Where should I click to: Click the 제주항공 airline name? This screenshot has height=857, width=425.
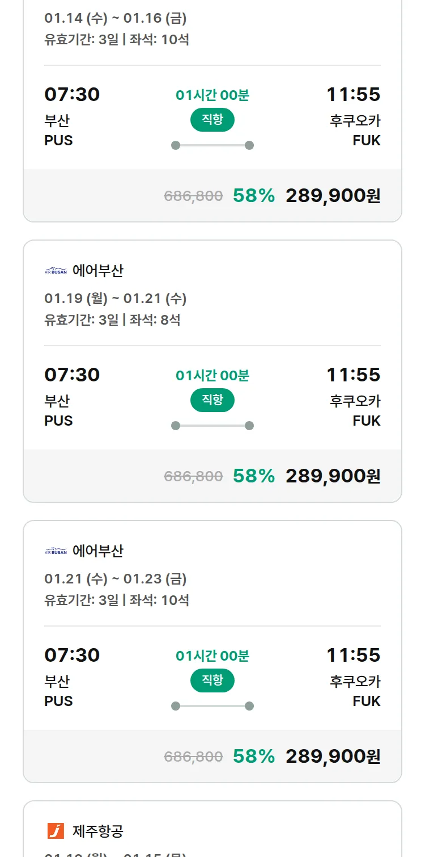click(x=98, y=831)
